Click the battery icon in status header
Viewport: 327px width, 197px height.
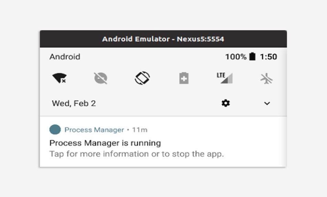(x=252, y=57)
